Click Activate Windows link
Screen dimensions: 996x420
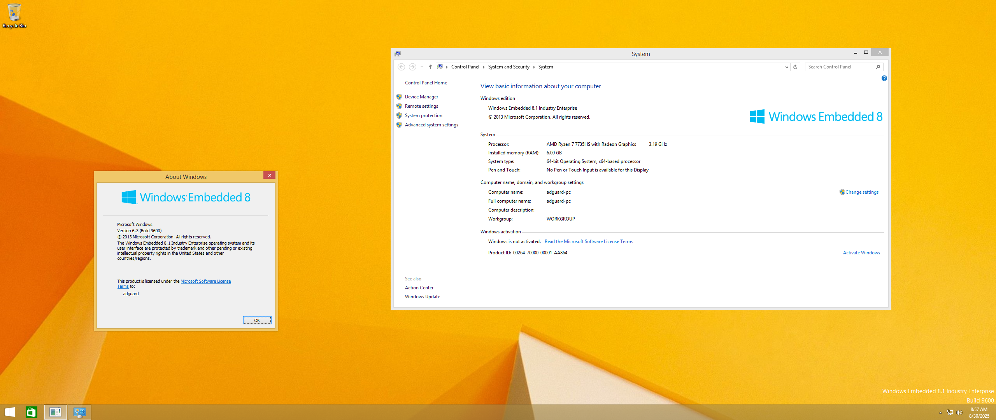pos(861,253)
